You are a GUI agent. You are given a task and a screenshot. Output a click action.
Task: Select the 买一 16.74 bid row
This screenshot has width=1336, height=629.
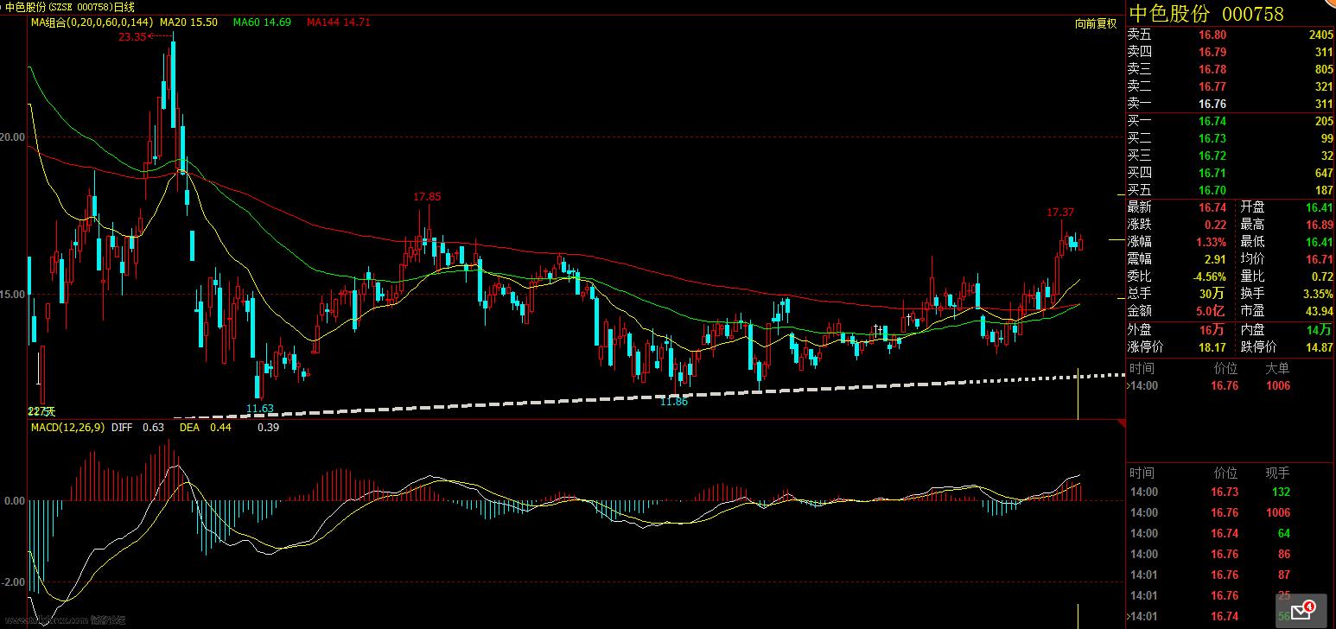tap(1231, 121)
